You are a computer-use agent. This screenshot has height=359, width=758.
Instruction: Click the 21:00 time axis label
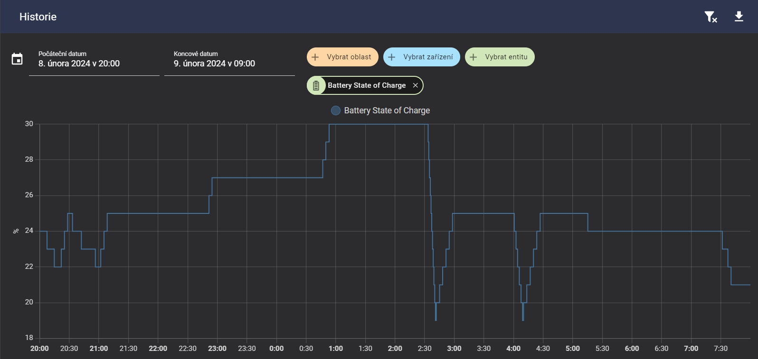(99, 349)
